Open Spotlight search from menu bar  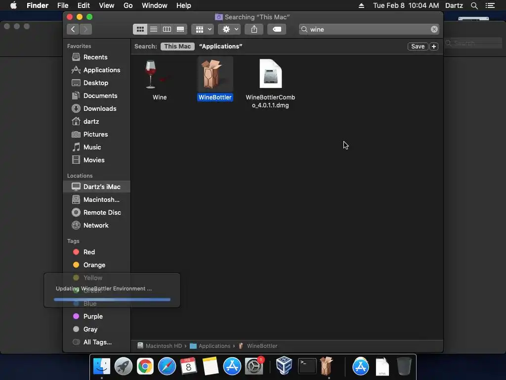click(474, 5)
